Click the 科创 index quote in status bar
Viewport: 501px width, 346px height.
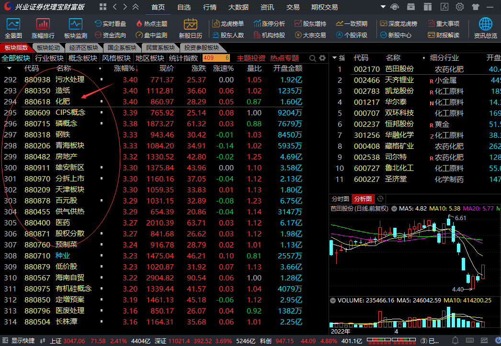[x=311, y=341]
